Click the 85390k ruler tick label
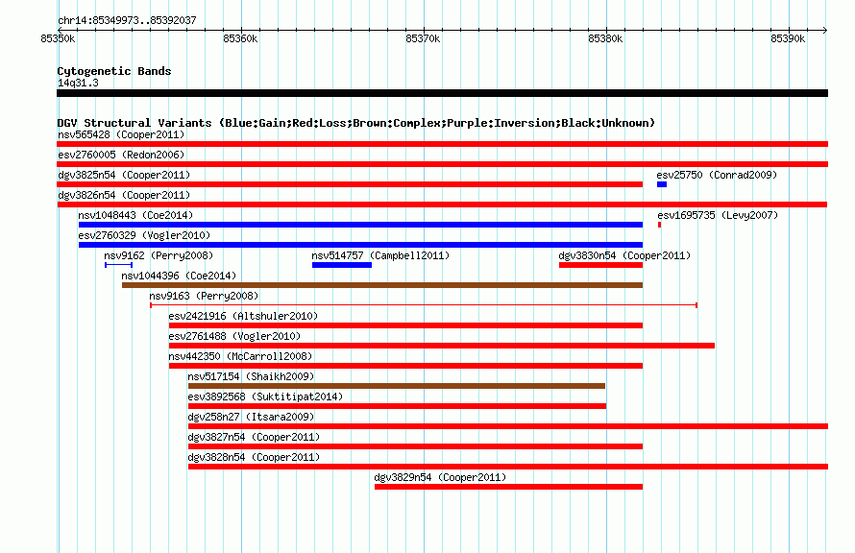The image size is (855, 553). (x=788, y=38)
